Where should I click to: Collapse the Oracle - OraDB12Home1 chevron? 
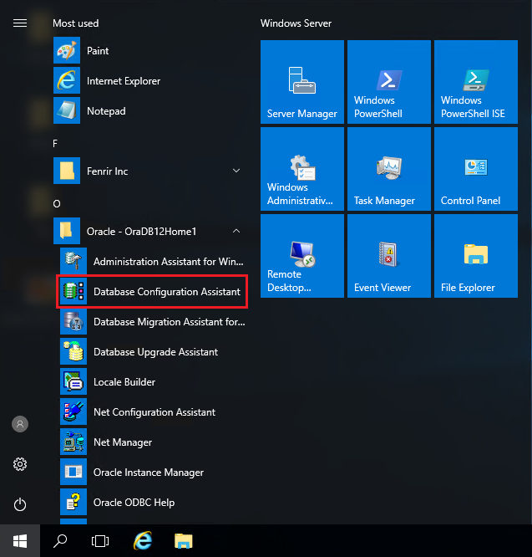tap(236, 231)
